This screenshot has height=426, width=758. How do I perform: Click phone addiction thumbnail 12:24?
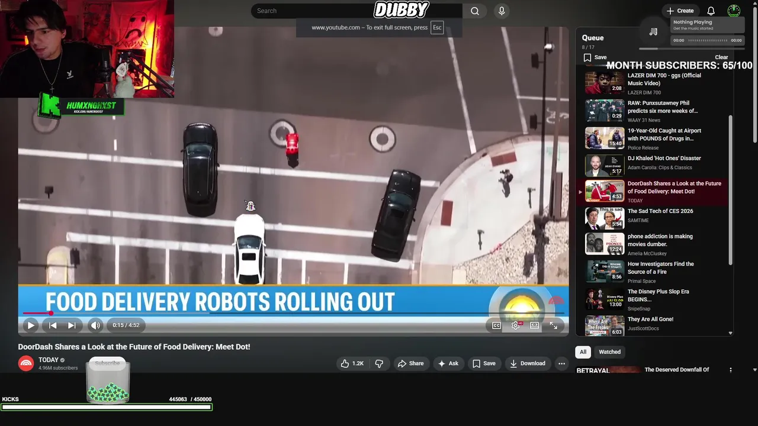605,244
